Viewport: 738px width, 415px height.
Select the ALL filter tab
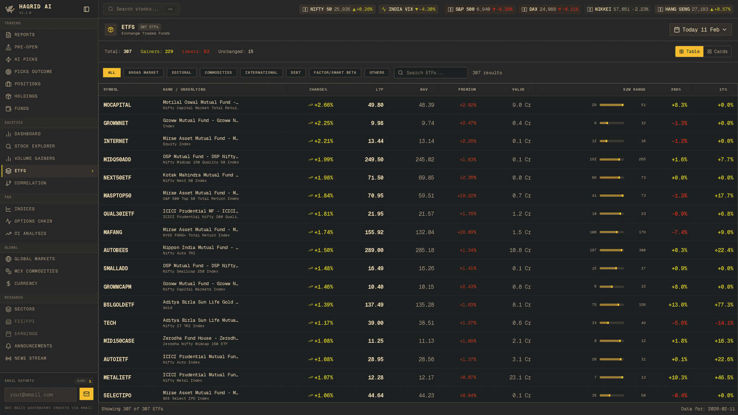tap(112, 73)
